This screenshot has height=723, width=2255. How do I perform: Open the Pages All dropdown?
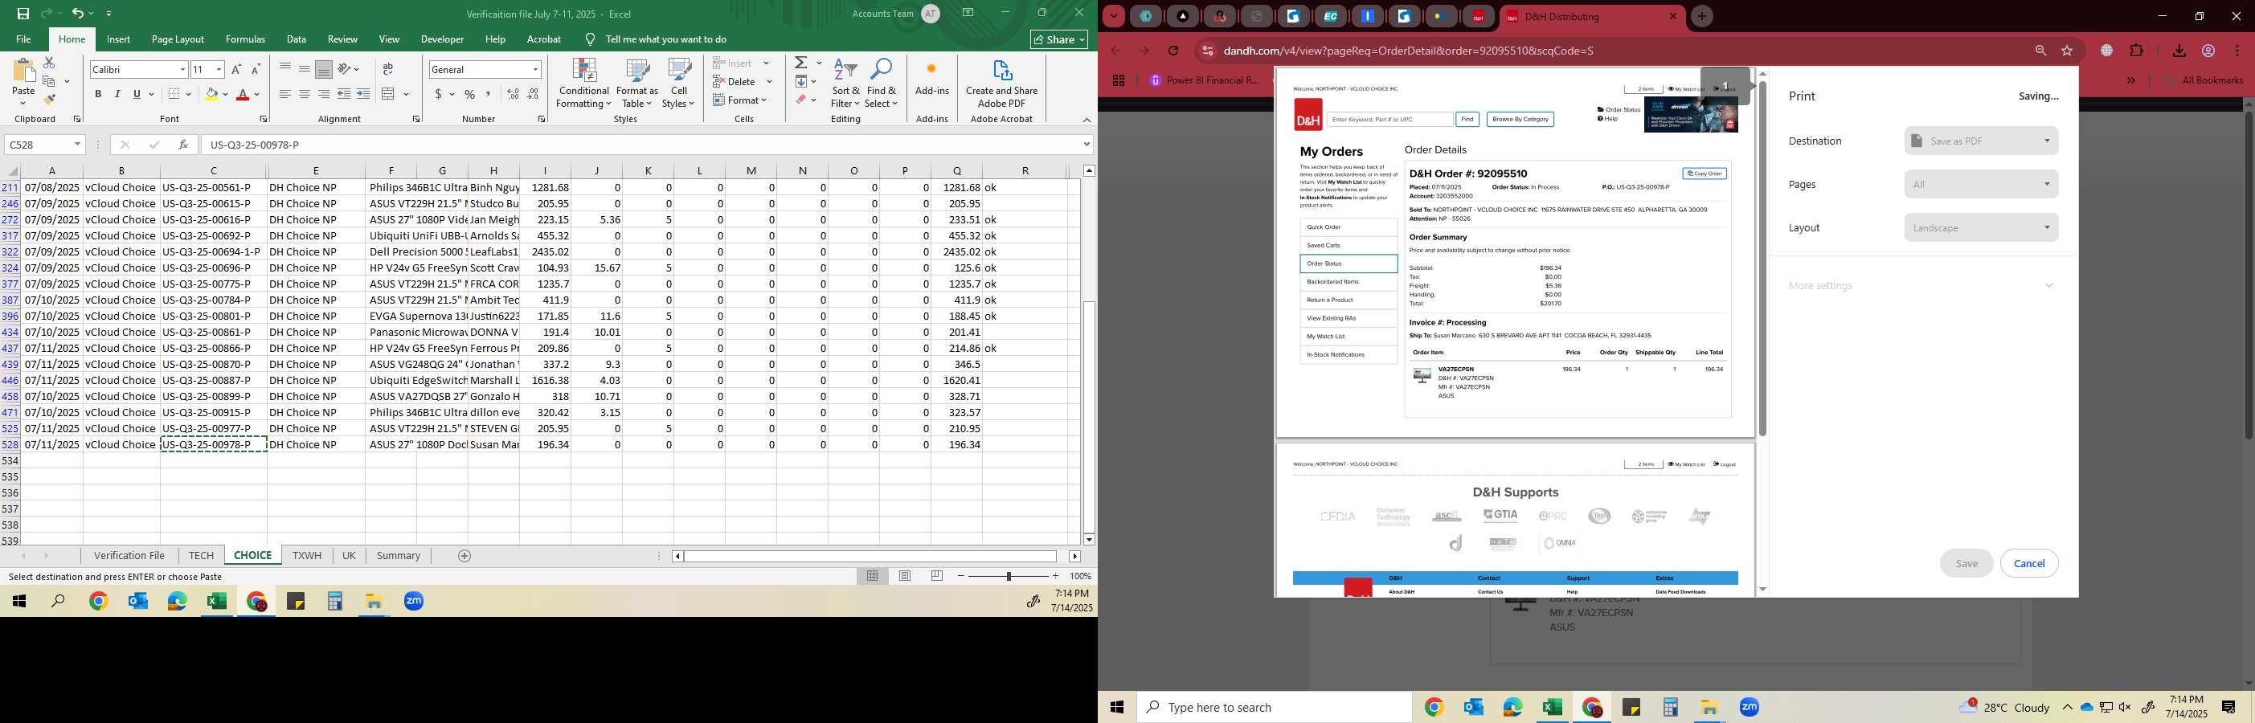tap(1981, 184)
